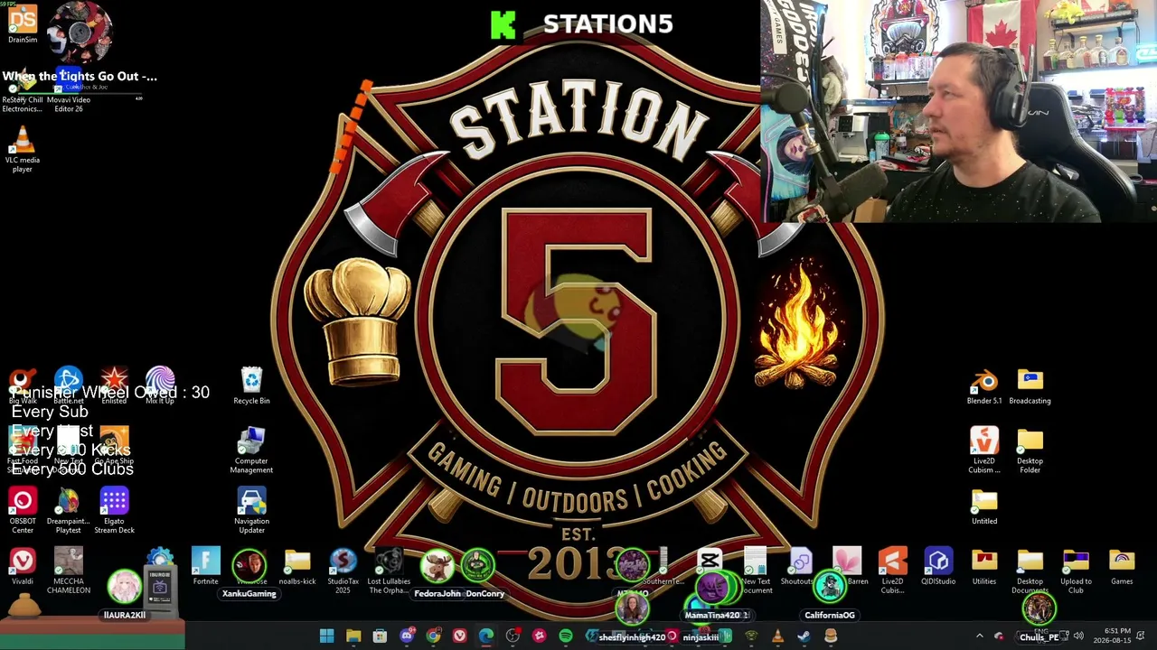Select the Fortnite desktop shortcut
The image size is (1157, 650).
(x=205, y=568)
